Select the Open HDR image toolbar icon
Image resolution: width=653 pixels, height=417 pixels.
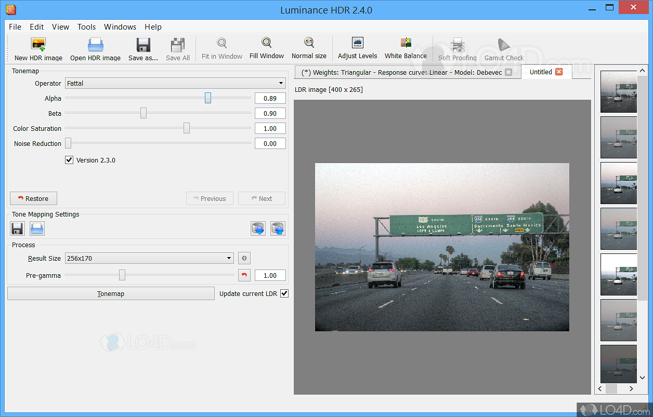pyautogui.click(x=95, y=48)
